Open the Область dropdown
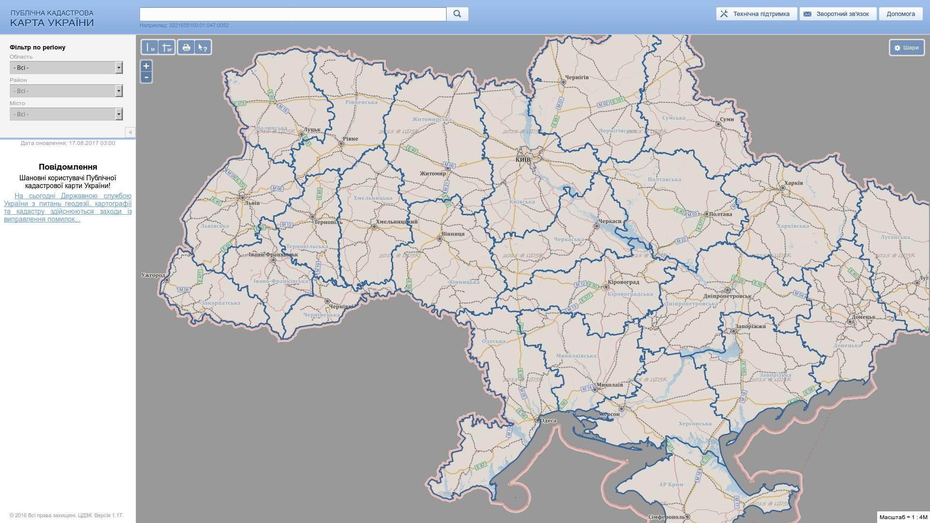The height and width of the screenshot is (523, 930). click(x=66, y=68)
